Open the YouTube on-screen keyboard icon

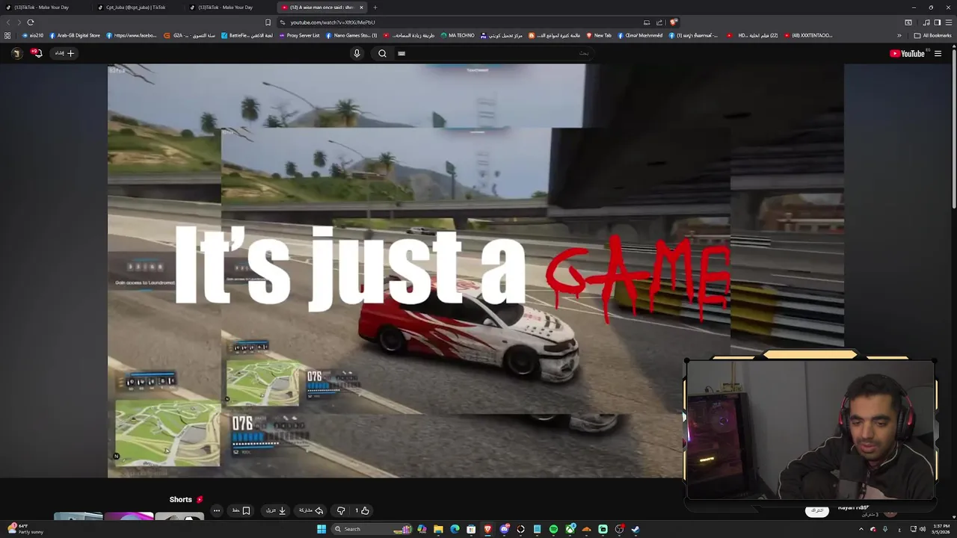(401, 53)
